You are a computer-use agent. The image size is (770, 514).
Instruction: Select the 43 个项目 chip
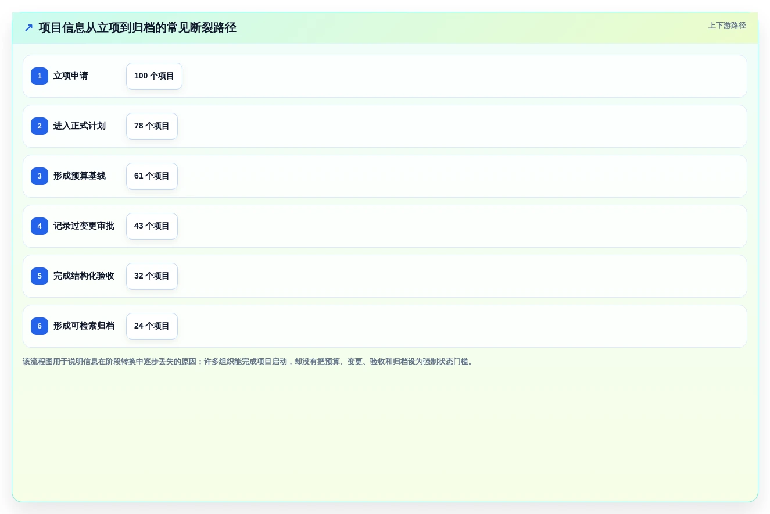[152, 226]
